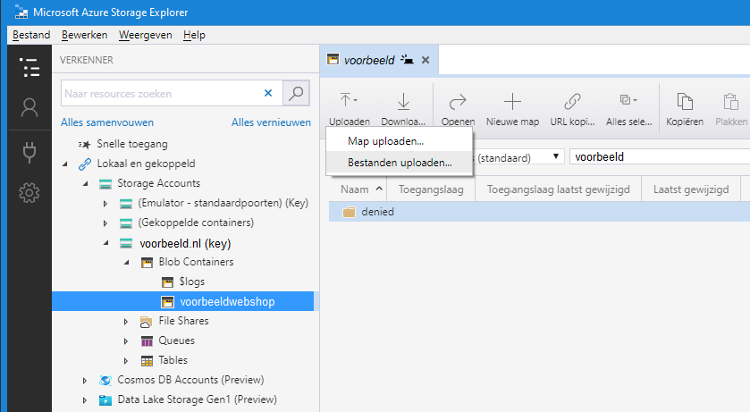Click the Lokaal en gekoppeld link icon

pyautogui.click(x=85, y=164)
